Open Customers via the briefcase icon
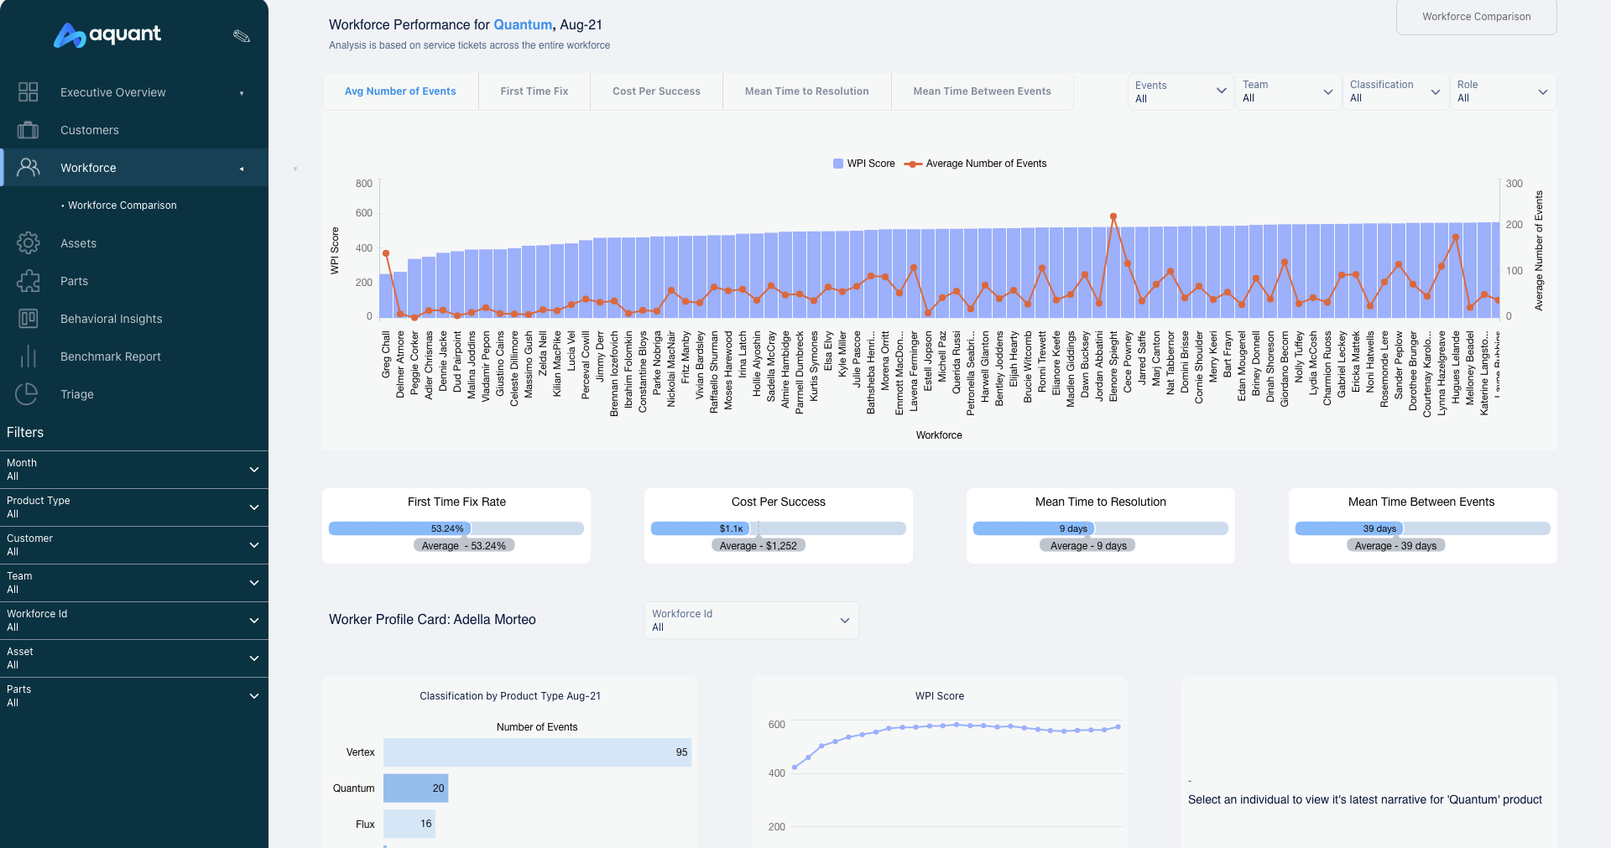 (x=28, y=130)
